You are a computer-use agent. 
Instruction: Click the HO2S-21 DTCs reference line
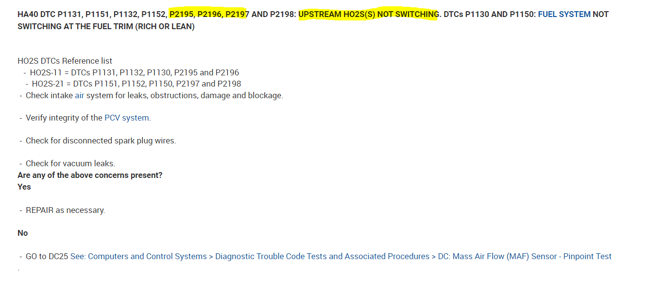[x=136, y=84]
